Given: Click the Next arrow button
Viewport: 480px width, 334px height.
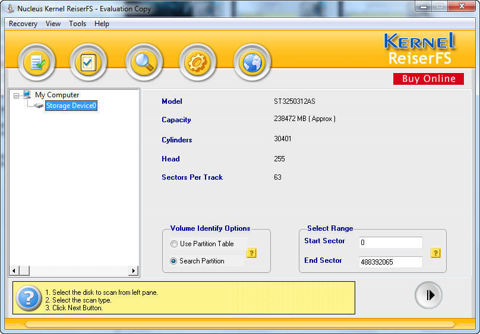Looking at the screenshot, I should [x=428, y=295].
